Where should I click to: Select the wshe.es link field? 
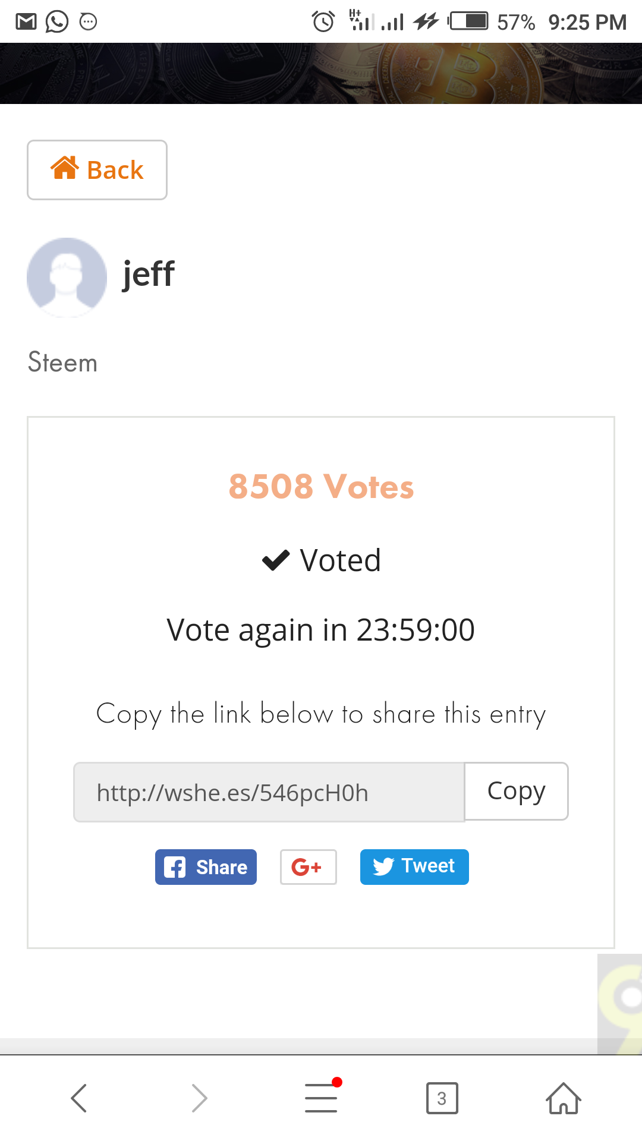pyautogui.click(x=269, y=793)
